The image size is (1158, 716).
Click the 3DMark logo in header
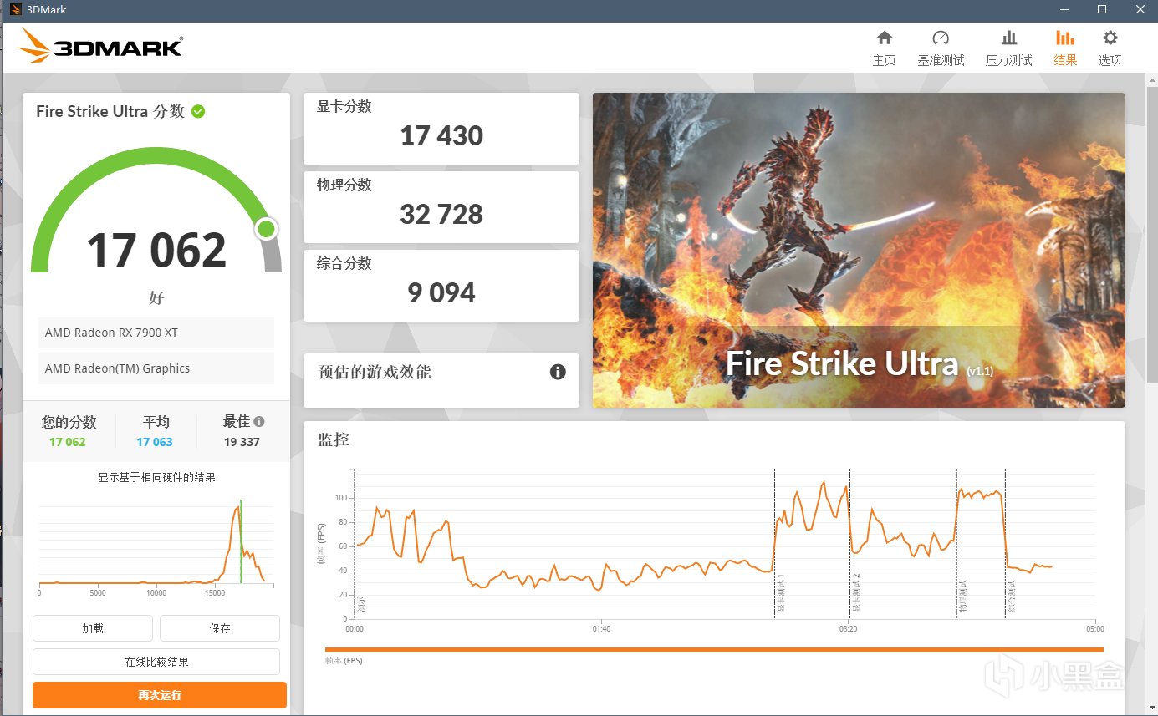point(100,46)
